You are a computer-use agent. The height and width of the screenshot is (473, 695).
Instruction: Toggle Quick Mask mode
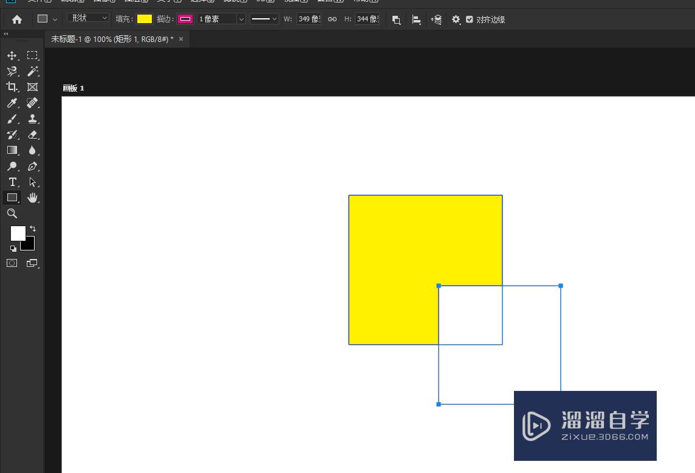[x=12, y=263]
